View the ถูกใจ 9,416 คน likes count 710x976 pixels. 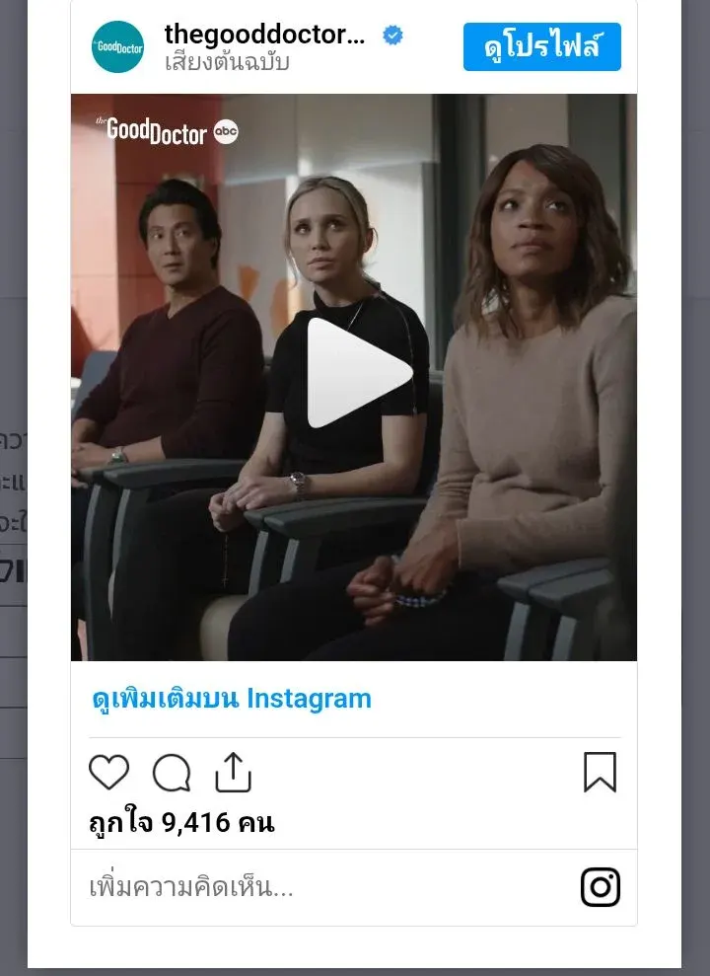tap(181, 823)
